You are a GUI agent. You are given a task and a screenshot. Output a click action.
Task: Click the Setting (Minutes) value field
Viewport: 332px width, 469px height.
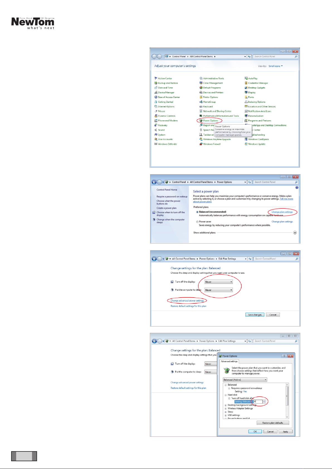pos(258,402)
